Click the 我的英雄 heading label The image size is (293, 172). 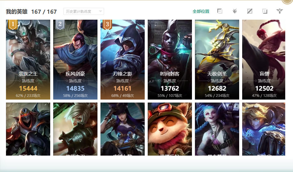click(x=17, y=12)
